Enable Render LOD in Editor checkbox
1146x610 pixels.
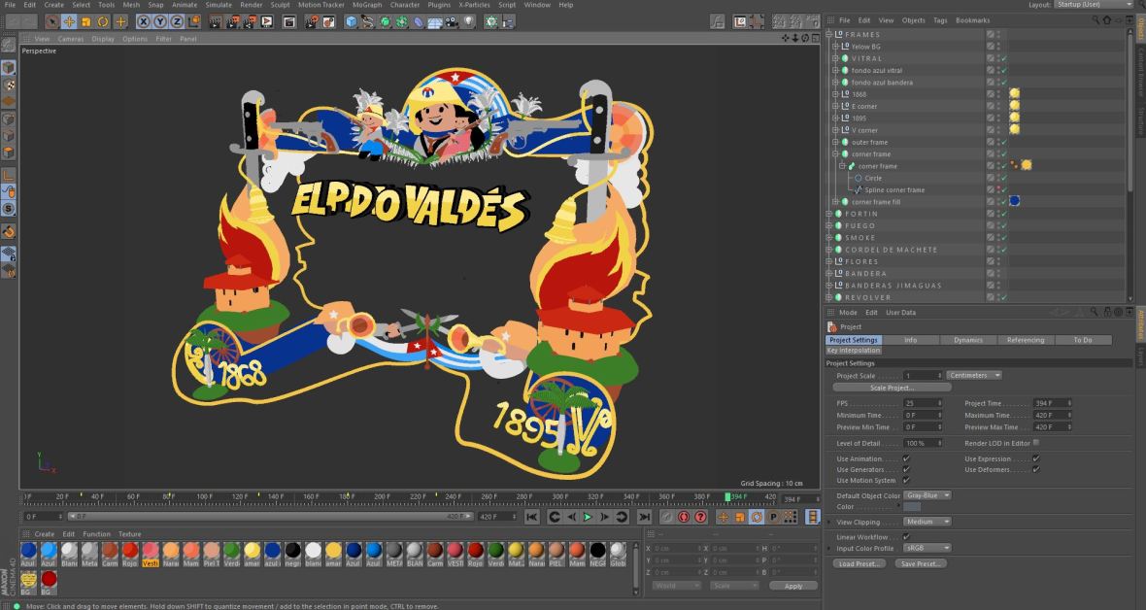coord(1035,442)
